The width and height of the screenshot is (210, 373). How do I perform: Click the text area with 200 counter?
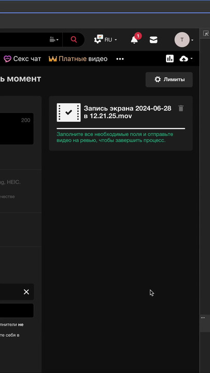(17, 128)
